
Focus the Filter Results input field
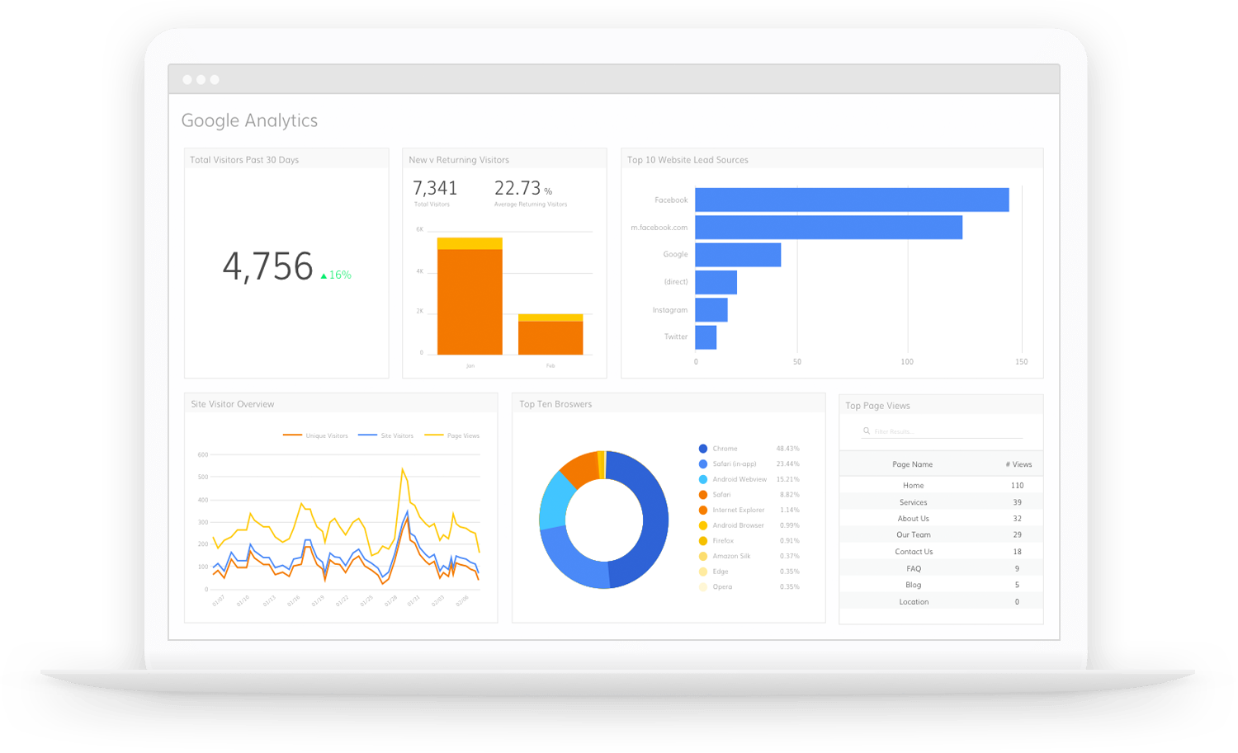point(943,431)
